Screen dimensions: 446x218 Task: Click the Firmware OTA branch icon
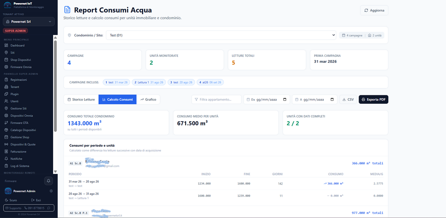coord(6,123)
